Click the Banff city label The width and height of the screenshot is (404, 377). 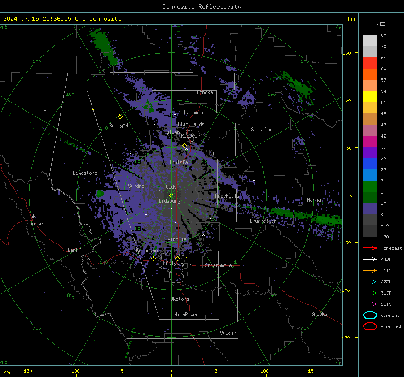(74, 250)
